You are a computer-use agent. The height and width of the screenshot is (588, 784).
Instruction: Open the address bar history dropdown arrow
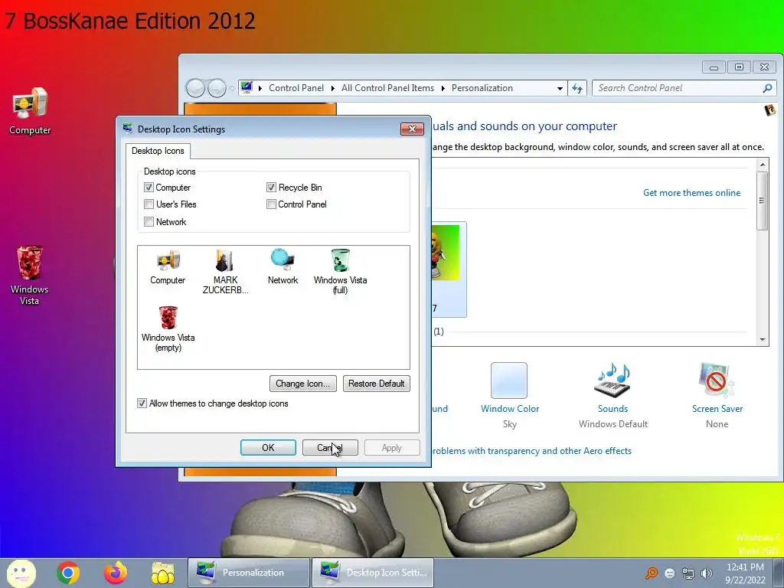click(560, 89)
